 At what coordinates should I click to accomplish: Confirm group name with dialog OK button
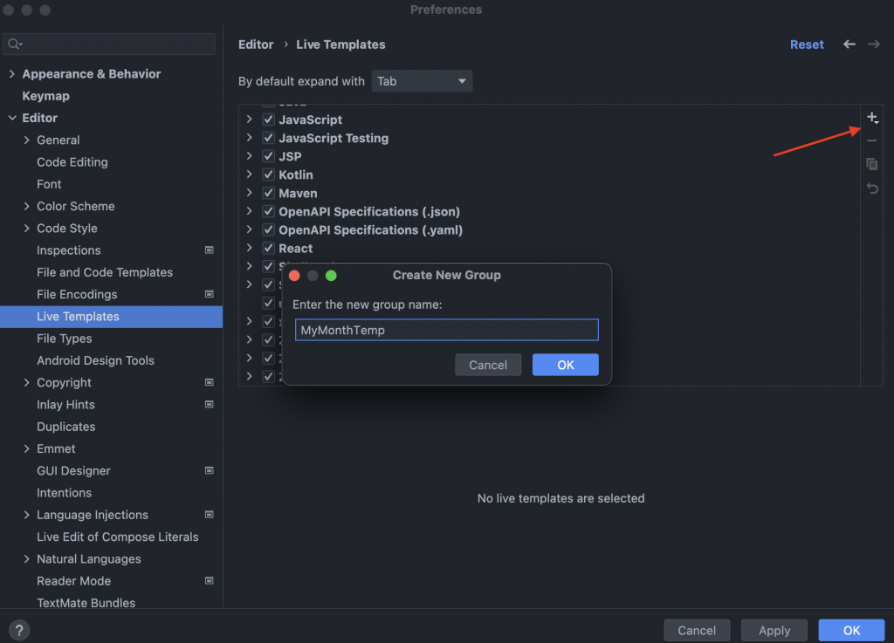(565, 365)
